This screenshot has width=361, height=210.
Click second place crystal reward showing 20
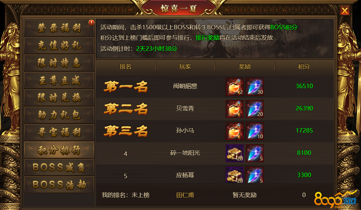pos(254,109)
